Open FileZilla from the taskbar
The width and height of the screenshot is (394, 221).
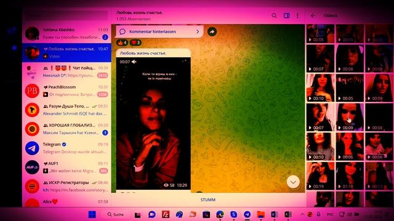click(x=166, y=214)
